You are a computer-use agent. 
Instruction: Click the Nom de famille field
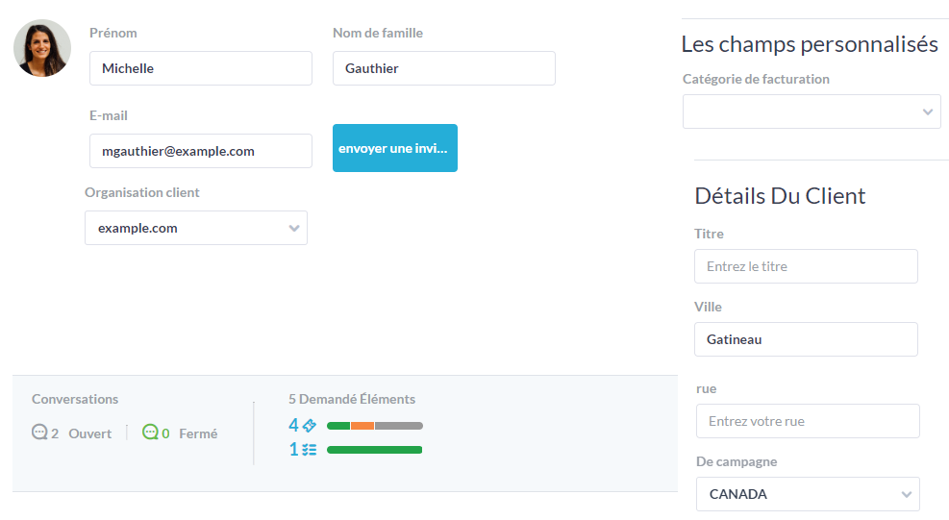tap(443, 68)
